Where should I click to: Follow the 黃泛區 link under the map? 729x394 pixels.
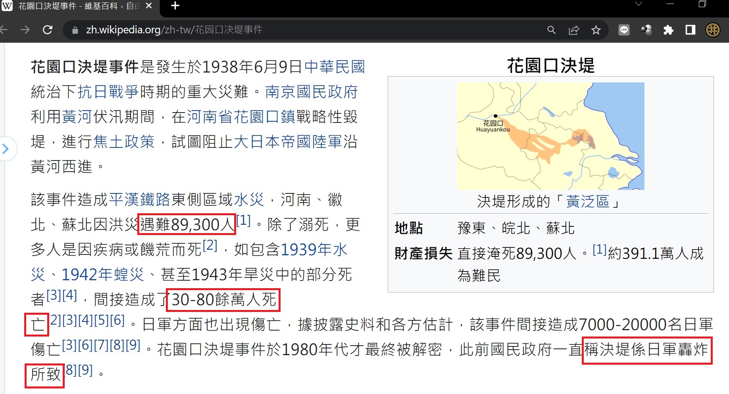pos(588,202)
